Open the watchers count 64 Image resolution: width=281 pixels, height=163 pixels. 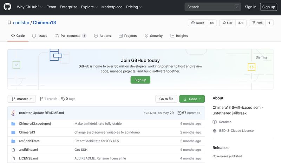pyautogui.click(x=212, y=23)
